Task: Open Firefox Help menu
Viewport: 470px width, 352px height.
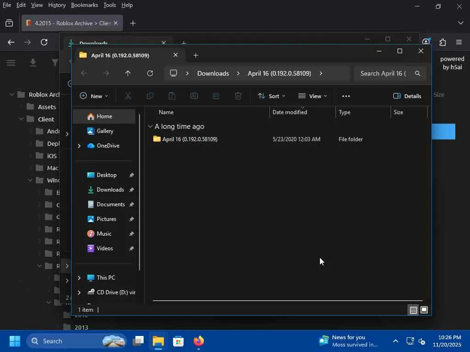Action: pos(127,5)
